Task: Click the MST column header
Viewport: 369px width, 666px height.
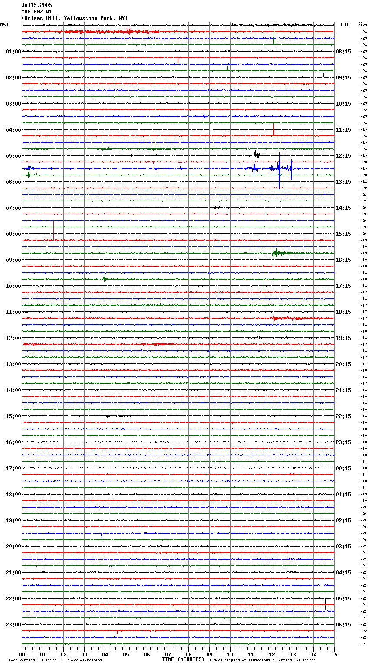Action: [x=4, y=25]
